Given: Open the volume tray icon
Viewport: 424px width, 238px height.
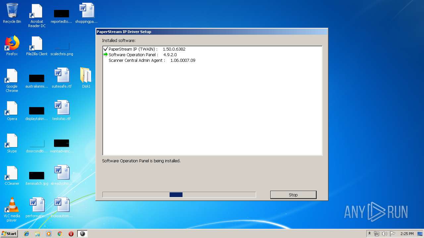Looking at the screenshot, I should 385,234.
